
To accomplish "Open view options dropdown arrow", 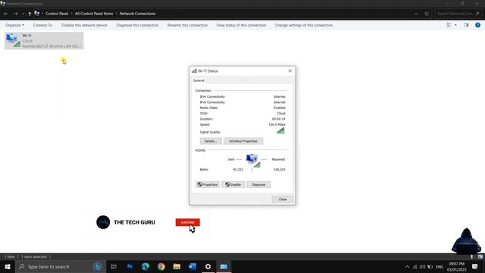I will click(x=455, y=25).
